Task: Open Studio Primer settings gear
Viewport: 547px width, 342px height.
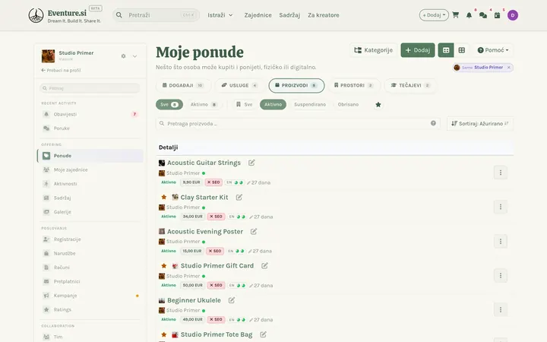Action: click(x=123, y=55)
